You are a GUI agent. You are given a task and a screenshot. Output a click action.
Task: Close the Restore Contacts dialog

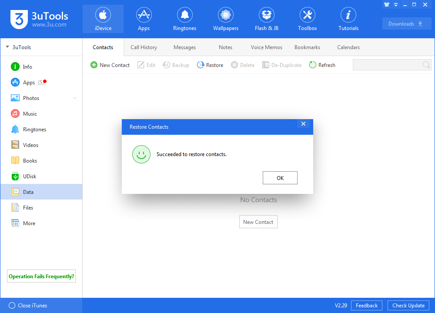(x=303, y=123)
